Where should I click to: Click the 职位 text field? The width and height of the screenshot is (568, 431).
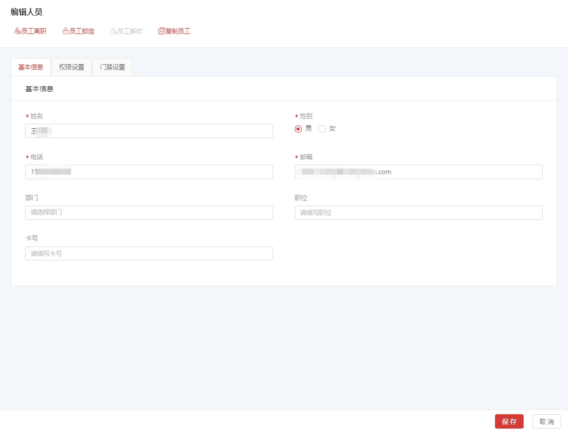click(x=419, y=213)
